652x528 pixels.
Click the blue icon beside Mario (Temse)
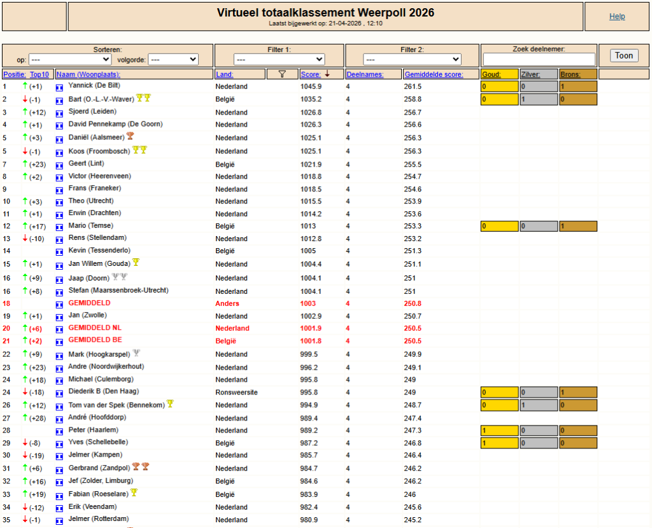click(60, 226)
